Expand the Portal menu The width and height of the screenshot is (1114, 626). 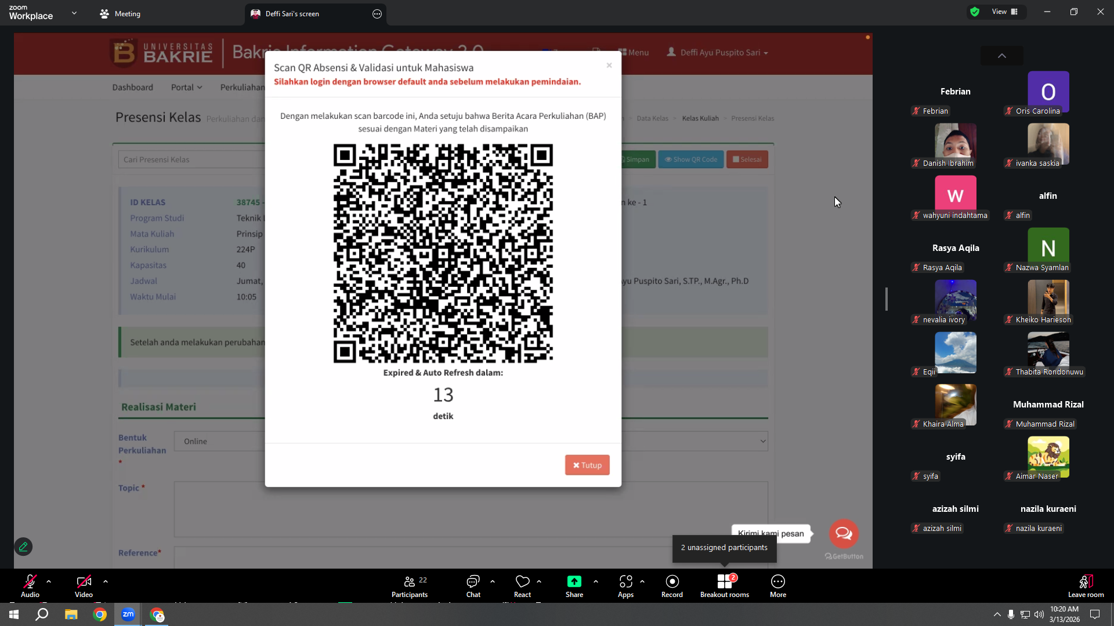tap(187, 87)
